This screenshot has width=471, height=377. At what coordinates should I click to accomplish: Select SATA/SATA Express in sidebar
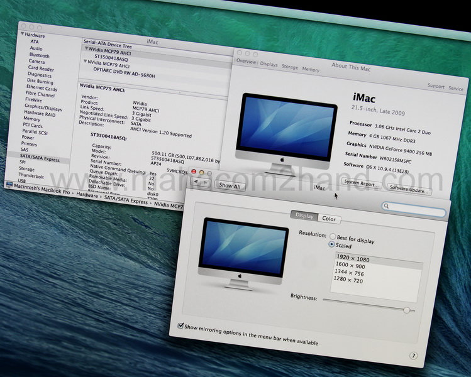click(x=40, y=158)
